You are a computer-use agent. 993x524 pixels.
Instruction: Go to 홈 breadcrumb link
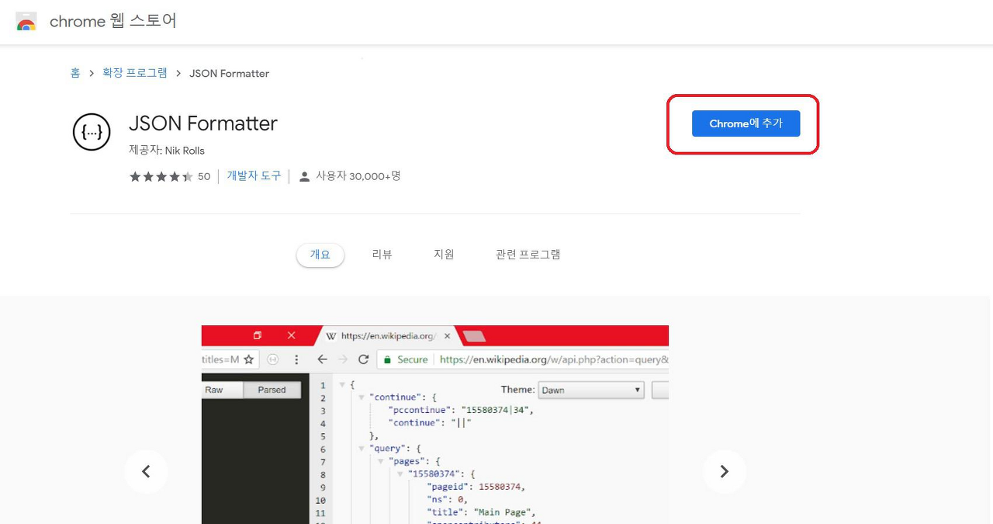pos(75,73)
